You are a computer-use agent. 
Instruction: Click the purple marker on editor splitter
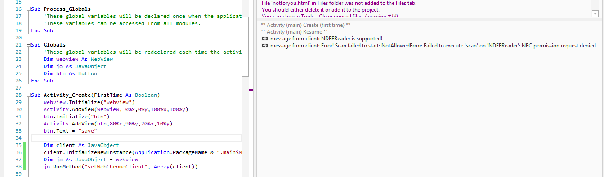point(251,90)
